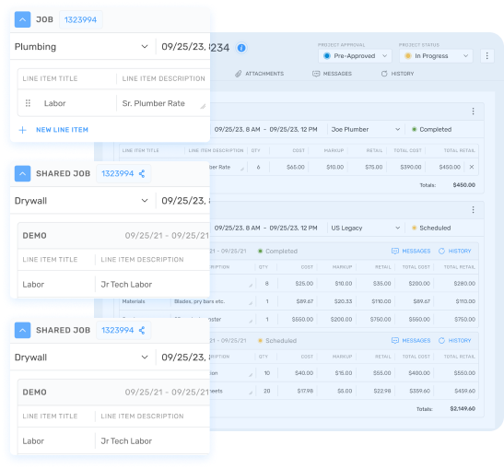
Task: Click the share icon in second SHARED JOB card
Action: [142, 330]
